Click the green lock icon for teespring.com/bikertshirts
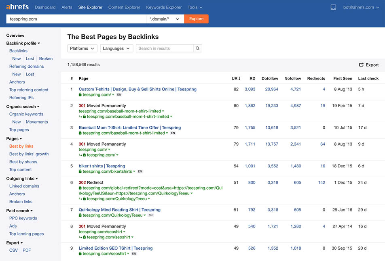Viewport: 385px width, 261px height. pos(80,171)
